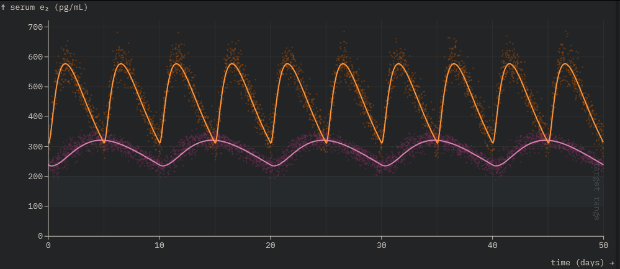Click the 'serum e₂ (pg/mL)' y-axis title

44,7
